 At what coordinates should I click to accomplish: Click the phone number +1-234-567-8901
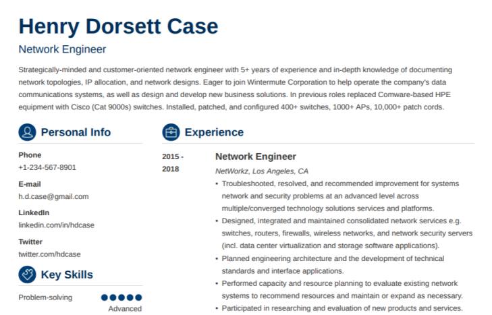click(x=47, y=167)
